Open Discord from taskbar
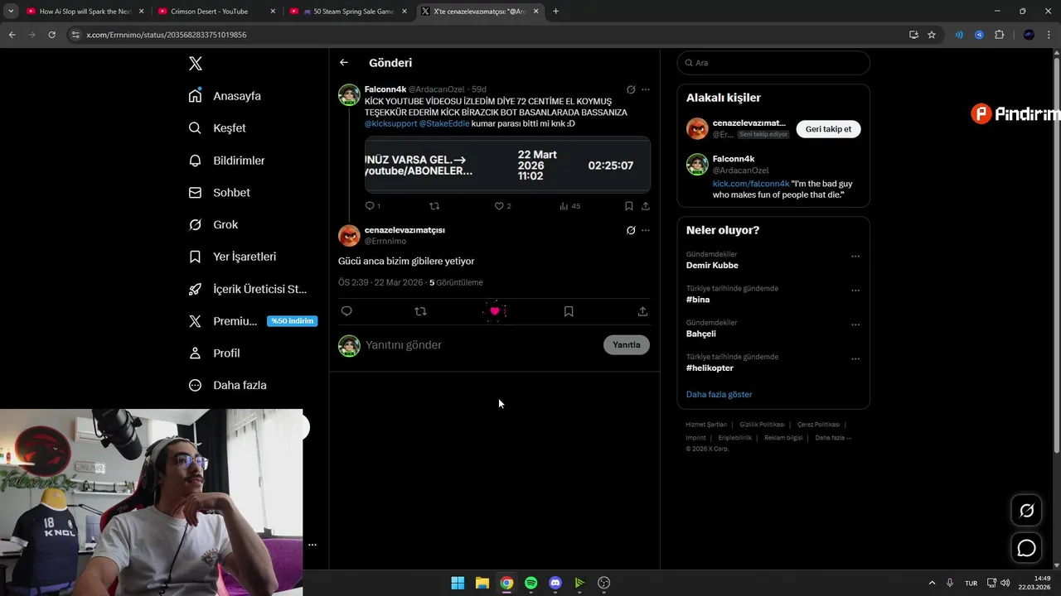The image size is (1061, 596). tap(555, 583)
